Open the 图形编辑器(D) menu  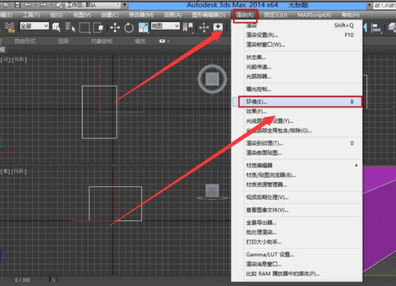[209, 15]
